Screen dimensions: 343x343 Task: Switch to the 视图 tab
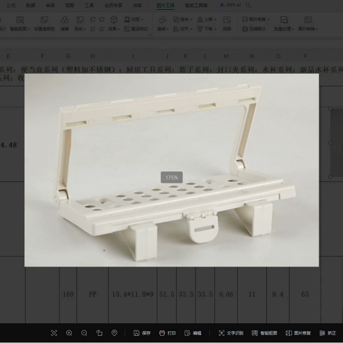pyautogui.click(x=70, y=5)
